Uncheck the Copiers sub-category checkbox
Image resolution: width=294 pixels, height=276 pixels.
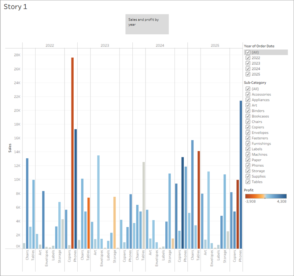(x=248, y=127)
